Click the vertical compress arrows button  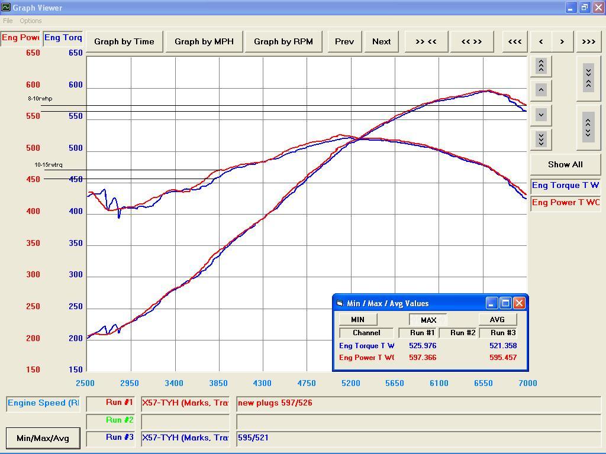tap(588, 79)
